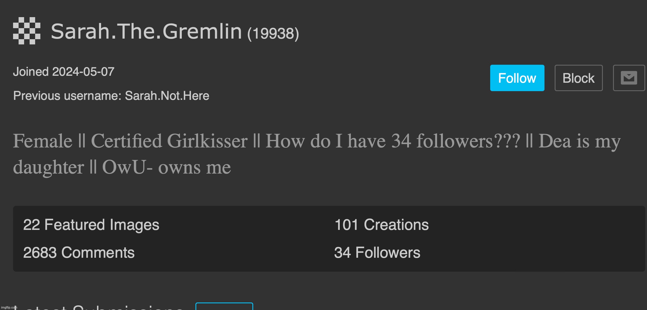Select the Joined 2024-05-07 date text

[x=64, y=72]
